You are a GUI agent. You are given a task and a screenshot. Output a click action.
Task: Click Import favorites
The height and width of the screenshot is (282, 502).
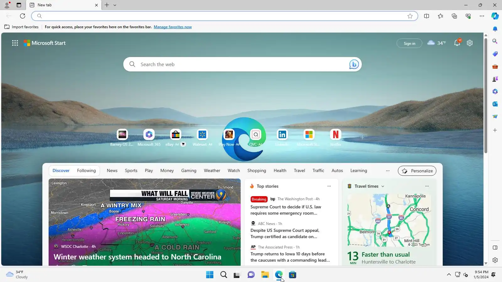21,27
